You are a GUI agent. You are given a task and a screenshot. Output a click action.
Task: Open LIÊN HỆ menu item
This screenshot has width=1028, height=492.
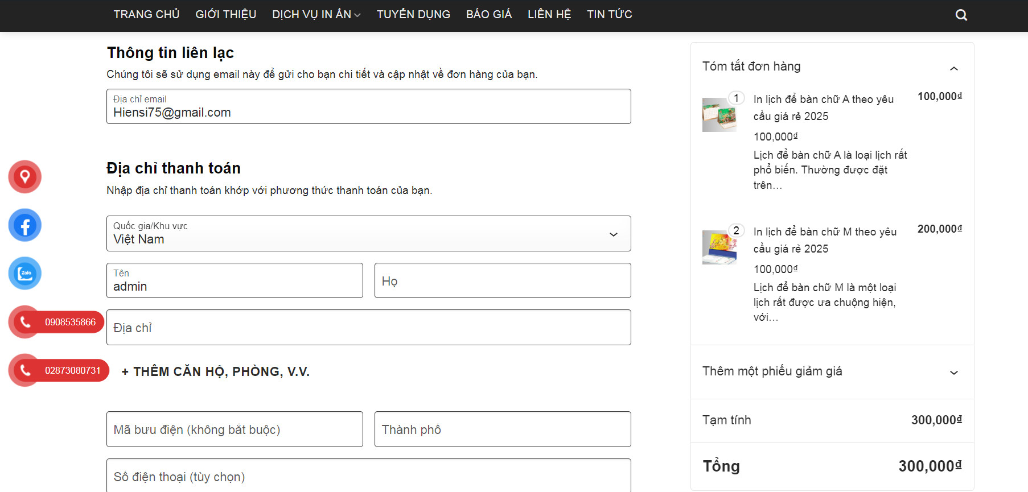point(549,14)
